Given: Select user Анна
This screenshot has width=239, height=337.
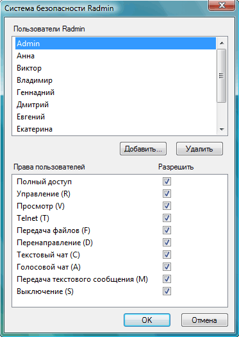Looking at the screenshot, I should (115, 56).
